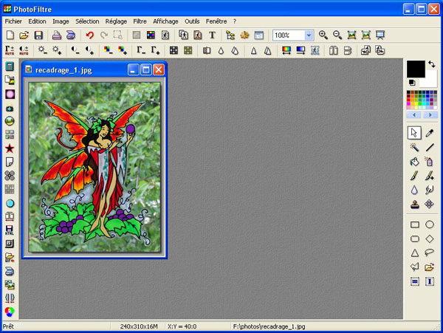Choose rectangle selection shape

coord(414,224)
